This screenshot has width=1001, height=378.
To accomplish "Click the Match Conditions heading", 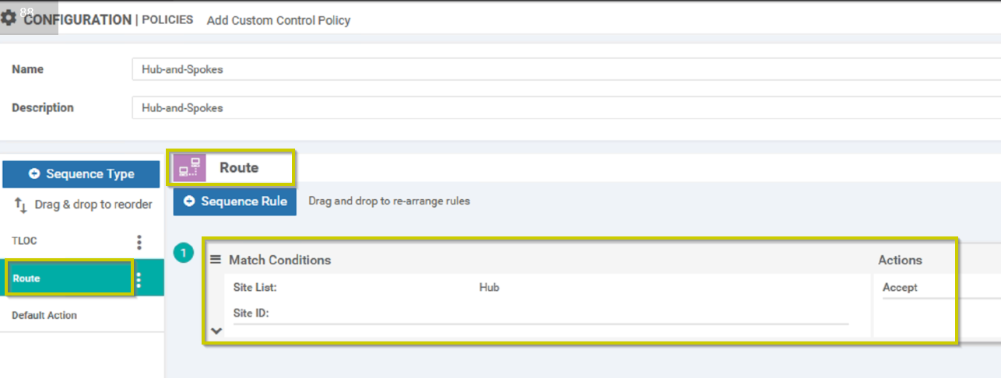I will [279, 260].
